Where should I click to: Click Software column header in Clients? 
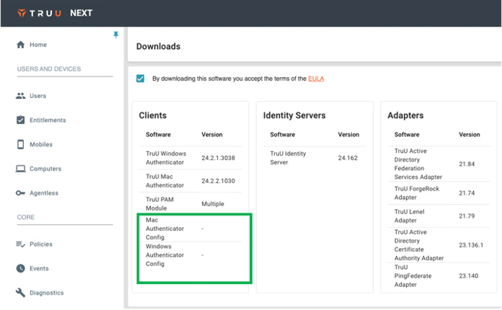pos(158,135)
